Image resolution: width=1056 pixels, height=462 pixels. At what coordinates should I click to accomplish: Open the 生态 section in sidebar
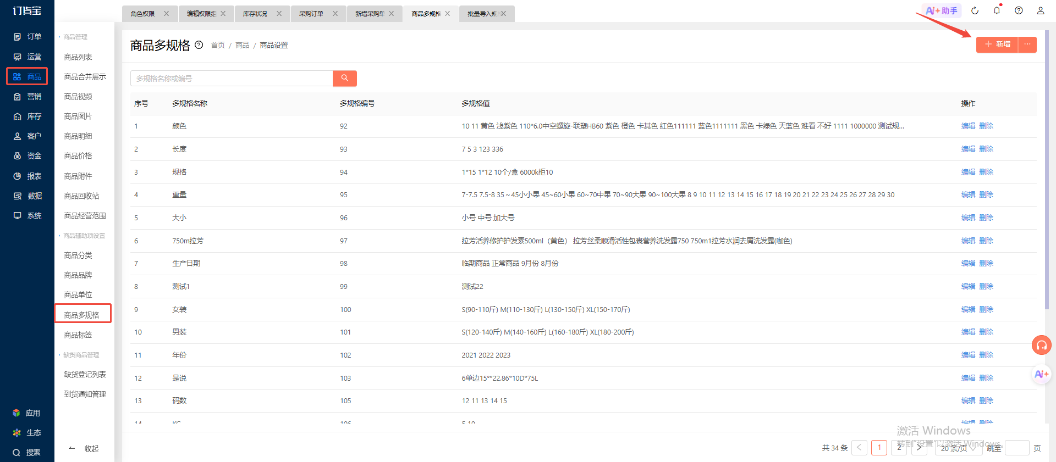[x=26, y=433]
